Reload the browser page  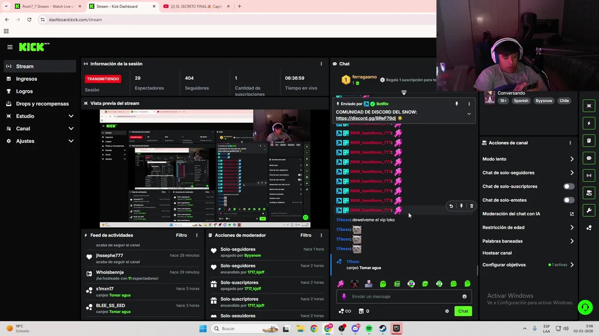[x=29, y=20]
